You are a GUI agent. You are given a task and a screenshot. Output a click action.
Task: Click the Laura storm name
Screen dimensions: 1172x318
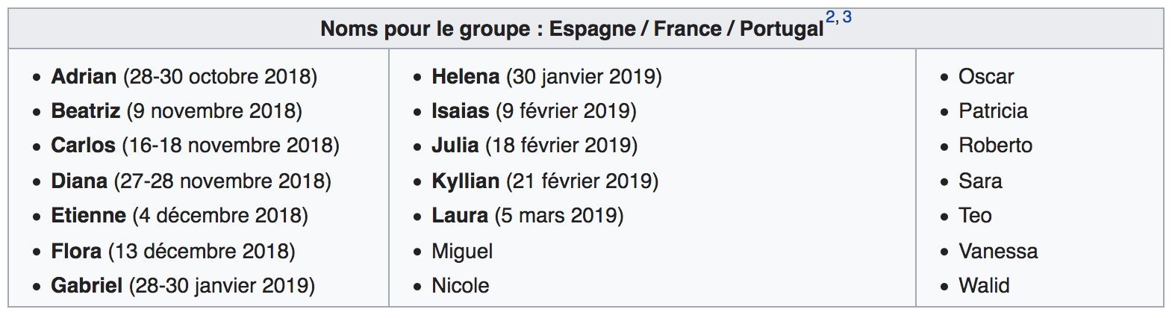click(x=459, y=216)
